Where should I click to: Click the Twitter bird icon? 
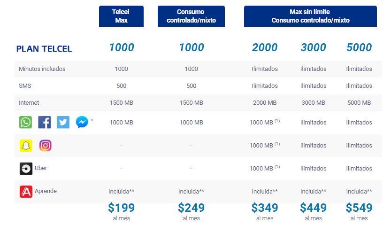pyautogui.click(x=63, y=122)
